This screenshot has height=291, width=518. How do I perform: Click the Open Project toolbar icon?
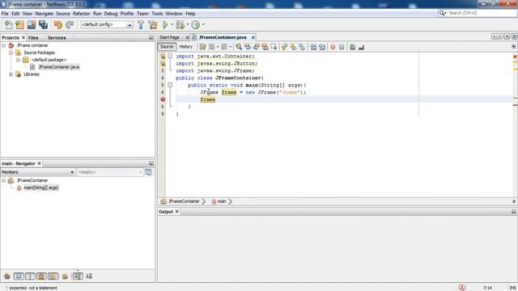tap(32, 25)
